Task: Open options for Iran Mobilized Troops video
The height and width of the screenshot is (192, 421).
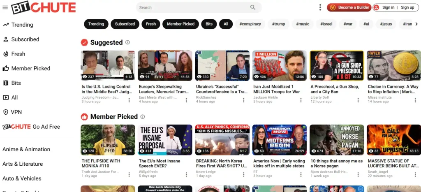Action: 301,100
